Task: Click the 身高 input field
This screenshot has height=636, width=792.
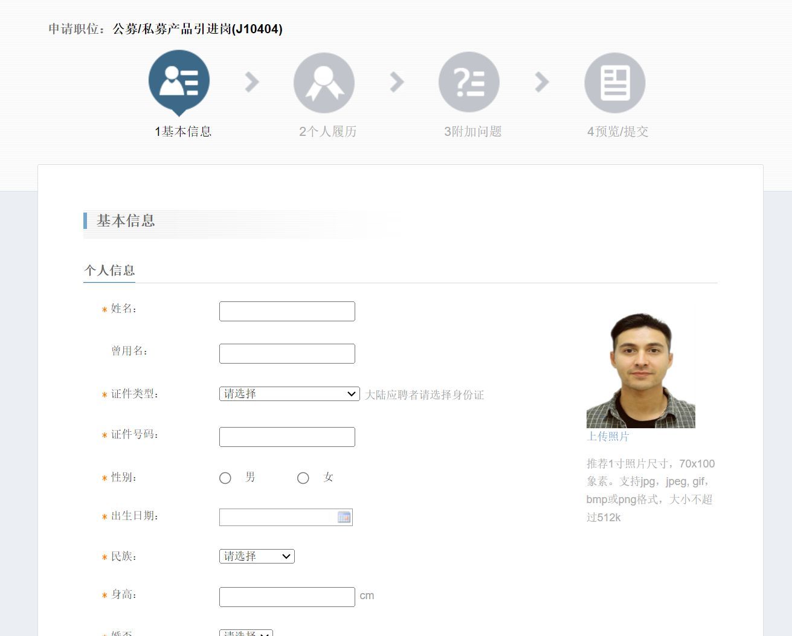Action: (287, 597)
